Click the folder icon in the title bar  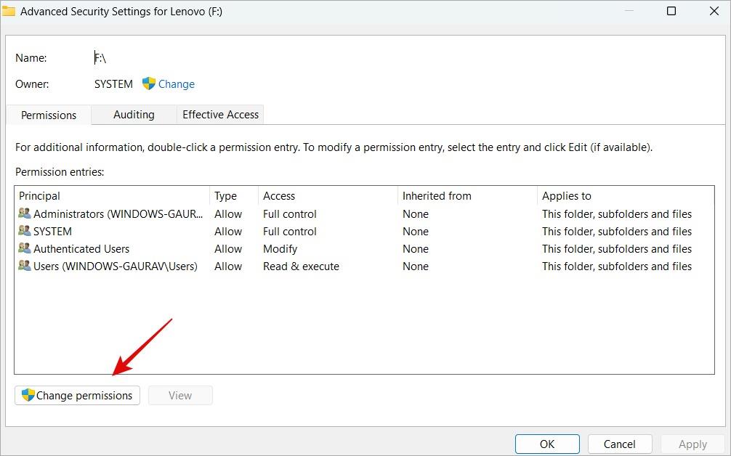click(9, 11)
